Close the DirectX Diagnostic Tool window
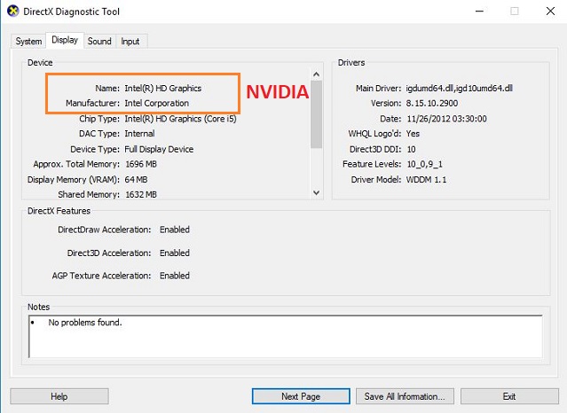 tap(550, 12)
